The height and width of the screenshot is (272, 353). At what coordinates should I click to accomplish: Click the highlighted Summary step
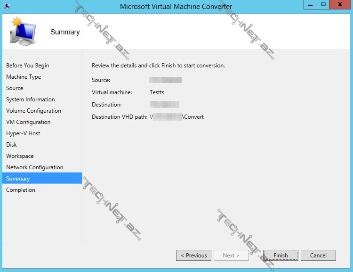pyautogui.click(x=18, y=179)
